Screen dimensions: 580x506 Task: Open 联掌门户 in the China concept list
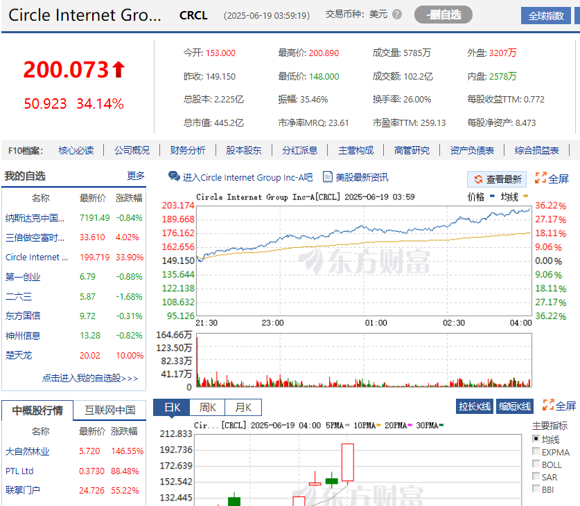coord(23,491)
